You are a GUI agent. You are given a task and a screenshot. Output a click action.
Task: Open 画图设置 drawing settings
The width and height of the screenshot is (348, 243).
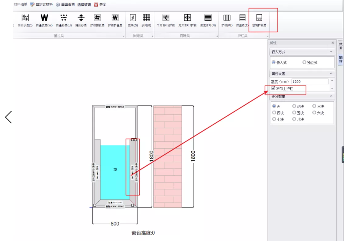[x=65, y=4]
